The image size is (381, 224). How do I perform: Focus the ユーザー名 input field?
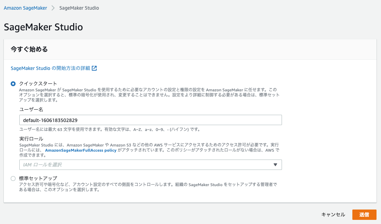[150, 120]
